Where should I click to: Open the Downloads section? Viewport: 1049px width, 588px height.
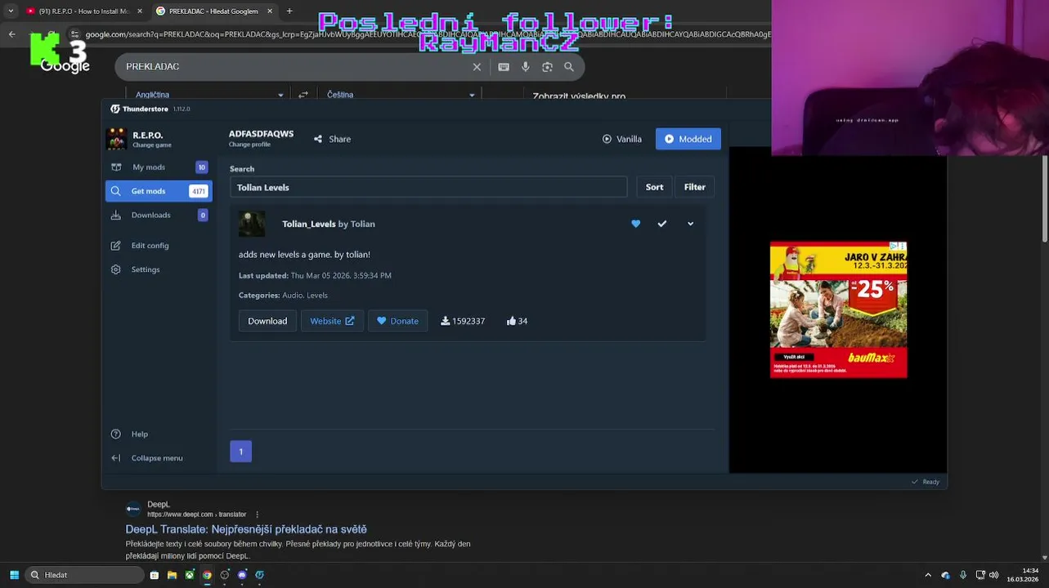click(x=159, y=215)
